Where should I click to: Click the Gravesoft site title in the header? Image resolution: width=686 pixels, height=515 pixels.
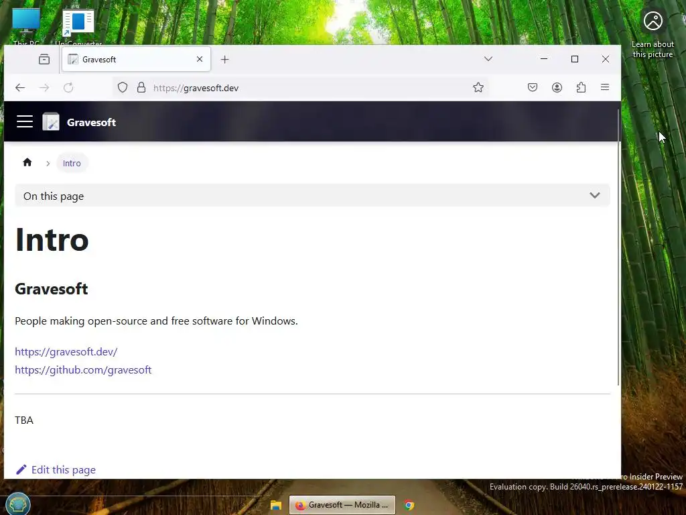[91, 122]
